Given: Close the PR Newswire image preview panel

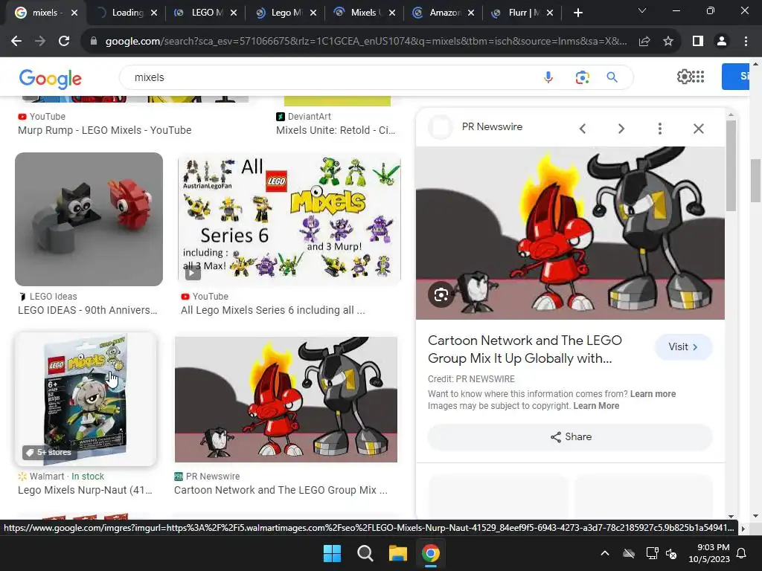Looking at the screenshot, I should [x=698, y=129].
